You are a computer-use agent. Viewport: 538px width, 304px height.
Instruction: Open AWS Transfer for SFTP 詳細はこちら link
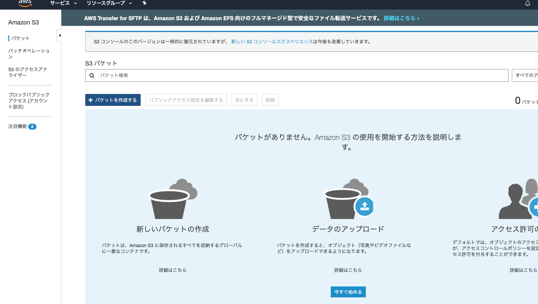[x=401, y=18]
